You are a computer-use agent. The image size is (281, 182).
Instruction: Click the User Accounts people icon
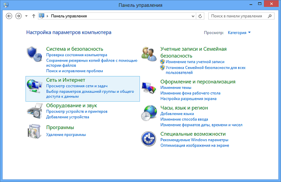tap(148, 54)
